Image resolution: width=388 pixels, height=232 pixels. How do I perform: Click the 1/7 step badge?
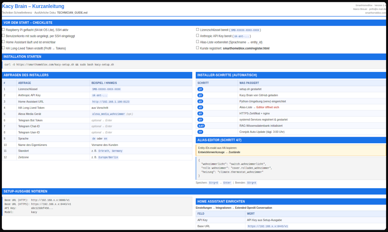[x=200, y=89]
